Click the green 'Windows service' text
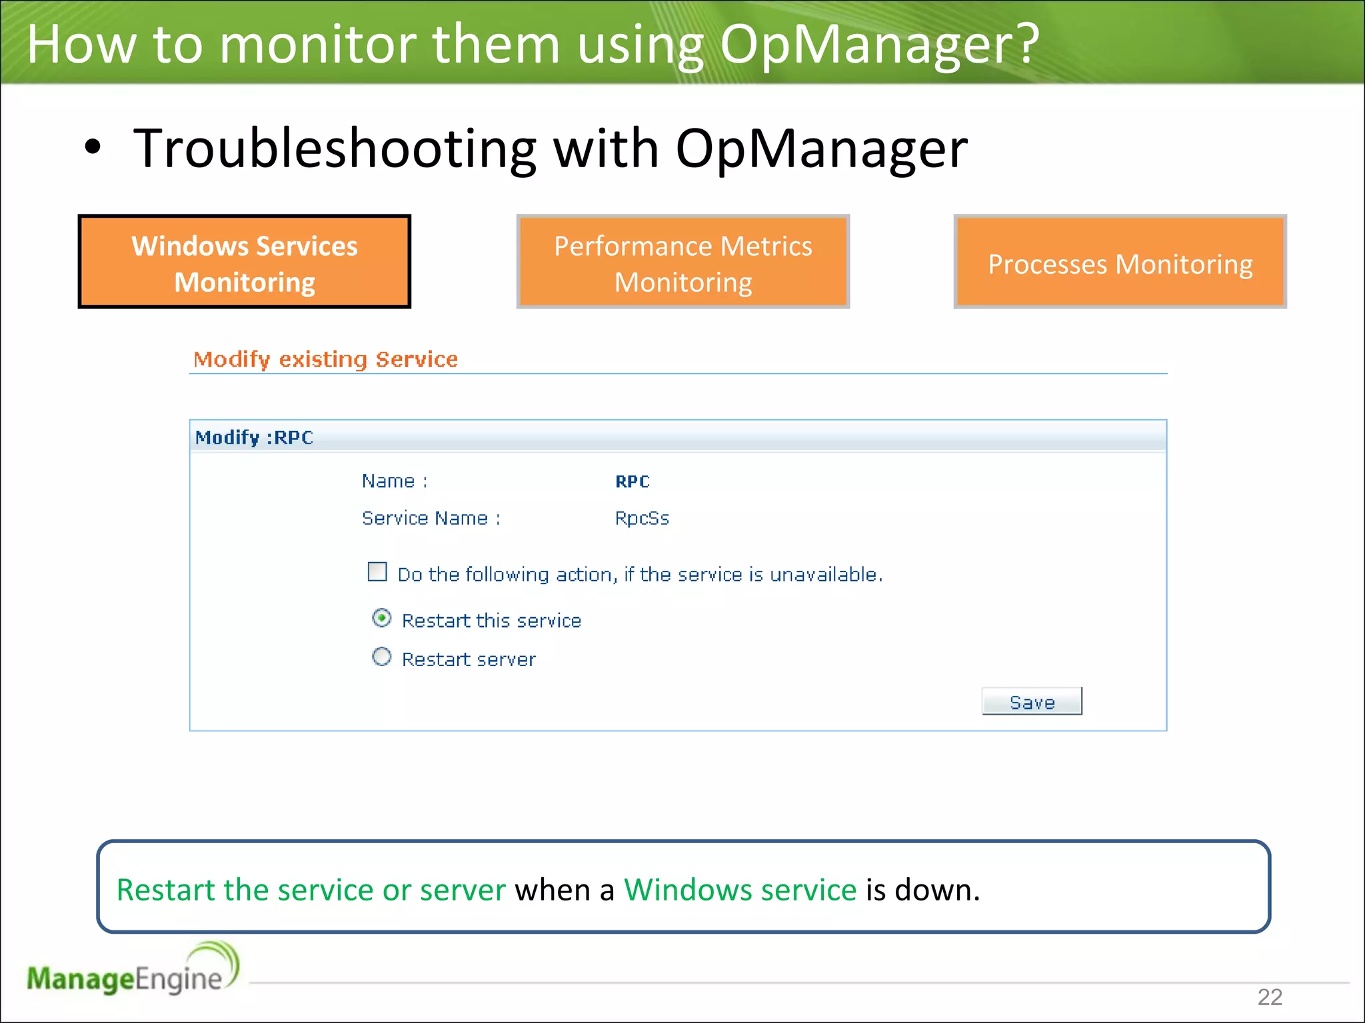Image resolution: width=1365 pixels, height=1023 pixels. click(740, 890)
